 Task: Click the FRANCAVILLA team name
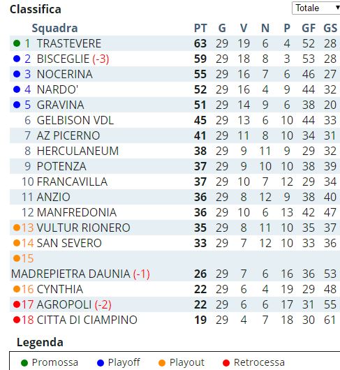point(72,182)
